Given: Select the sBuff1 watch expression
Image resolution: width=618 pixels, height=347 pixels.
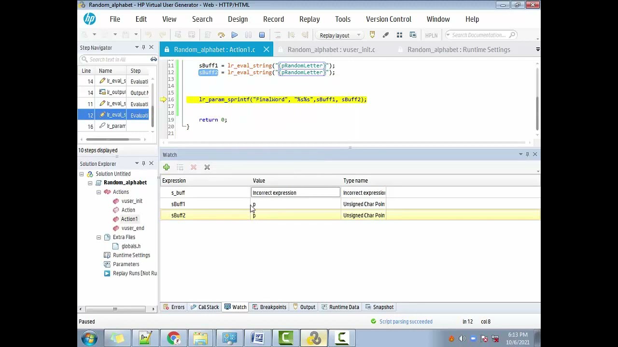Looking at the screenshot, I should [x=178, y=204].
